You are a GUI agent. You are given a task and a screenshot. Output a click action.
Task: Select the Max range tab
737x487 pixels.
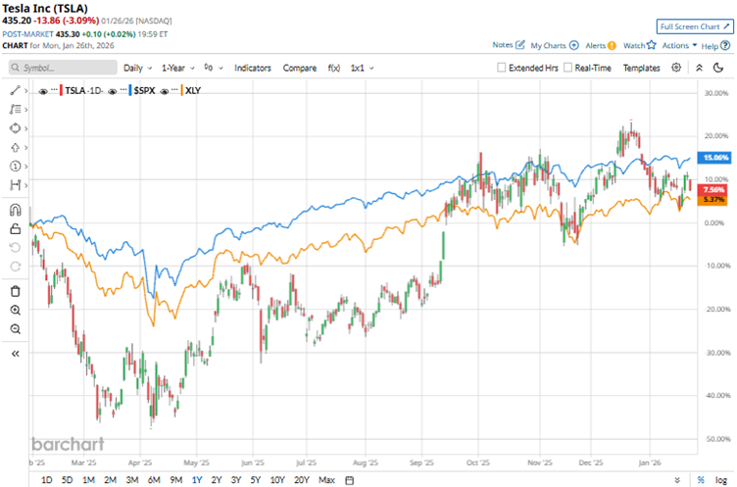[x=326, y=480]
